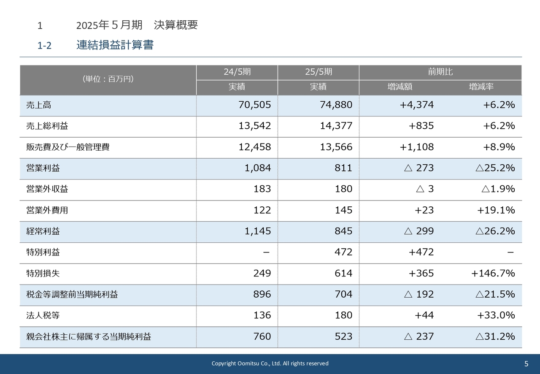Viewport: 540px width, 374px height.
Task: Click the percentage '+146.7%'
Action: (493, 273)
